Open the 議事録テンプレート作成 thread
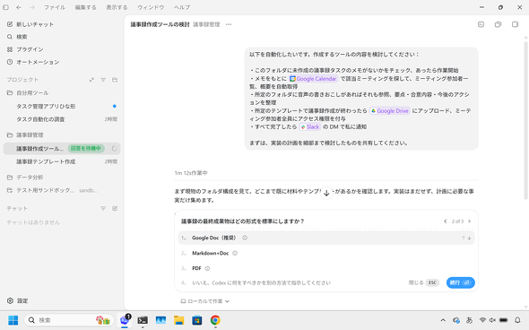The image size is (529, 330). click(62, 161)
